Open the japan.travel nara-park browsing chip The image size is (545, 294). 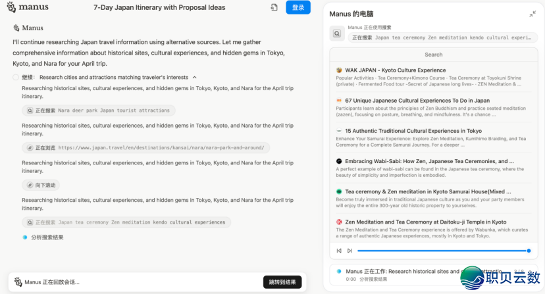click(145, 148)
